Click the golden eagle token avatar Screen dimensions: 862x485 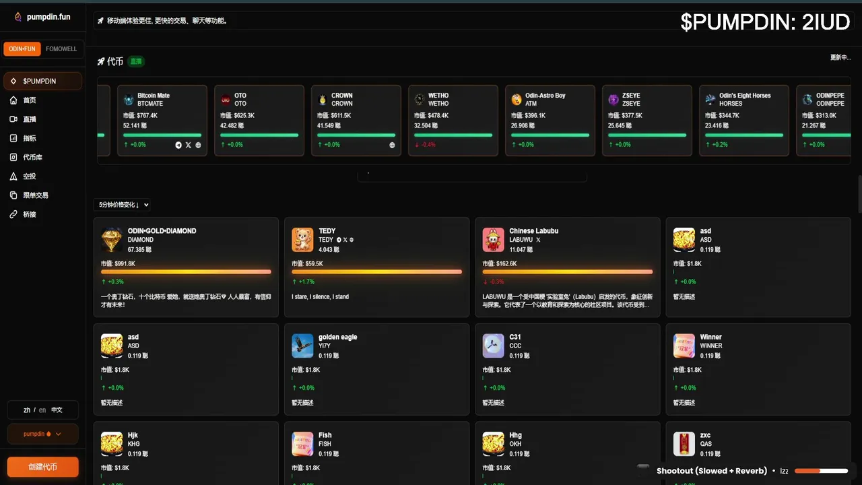(302, 346)
